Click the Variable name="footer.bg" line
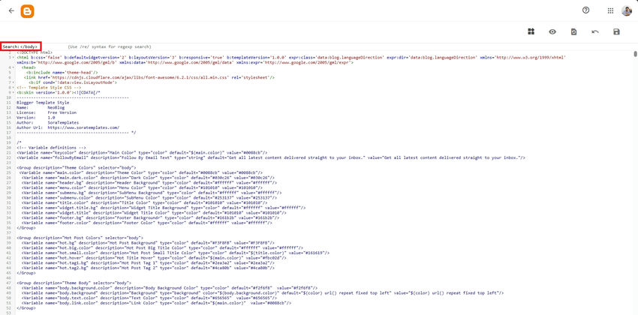638x315 pixels. 152,217
